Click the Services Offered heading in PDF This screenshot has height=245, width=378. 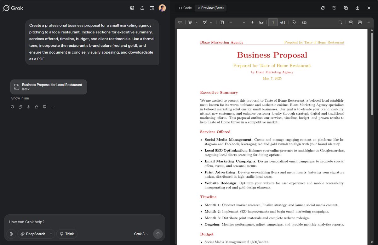click(x=215, y=132)
